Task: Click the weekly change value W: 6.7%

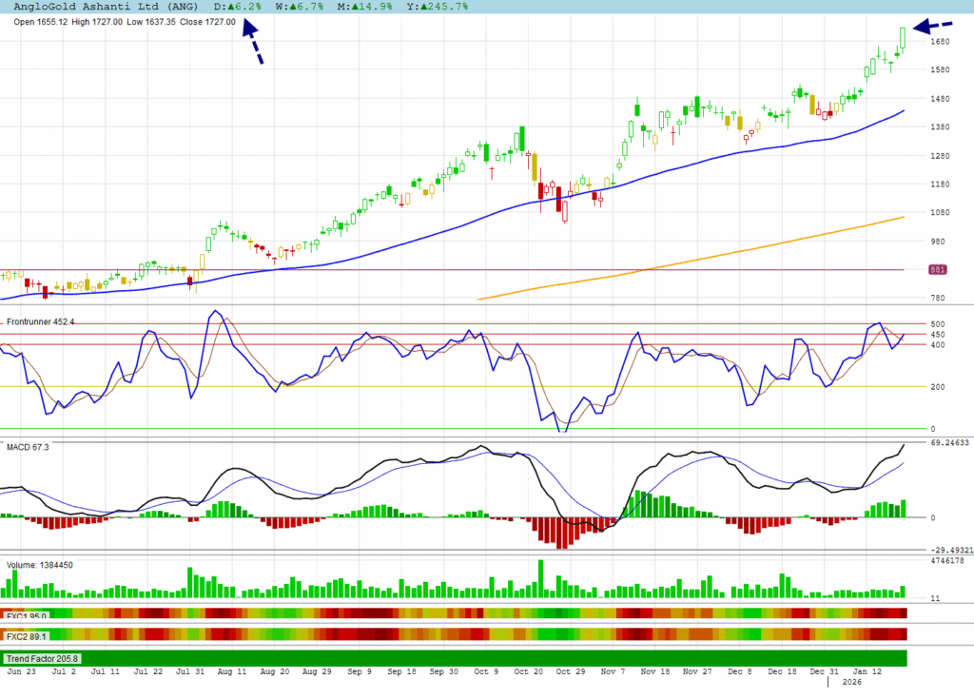Action: tap(301, 6)
